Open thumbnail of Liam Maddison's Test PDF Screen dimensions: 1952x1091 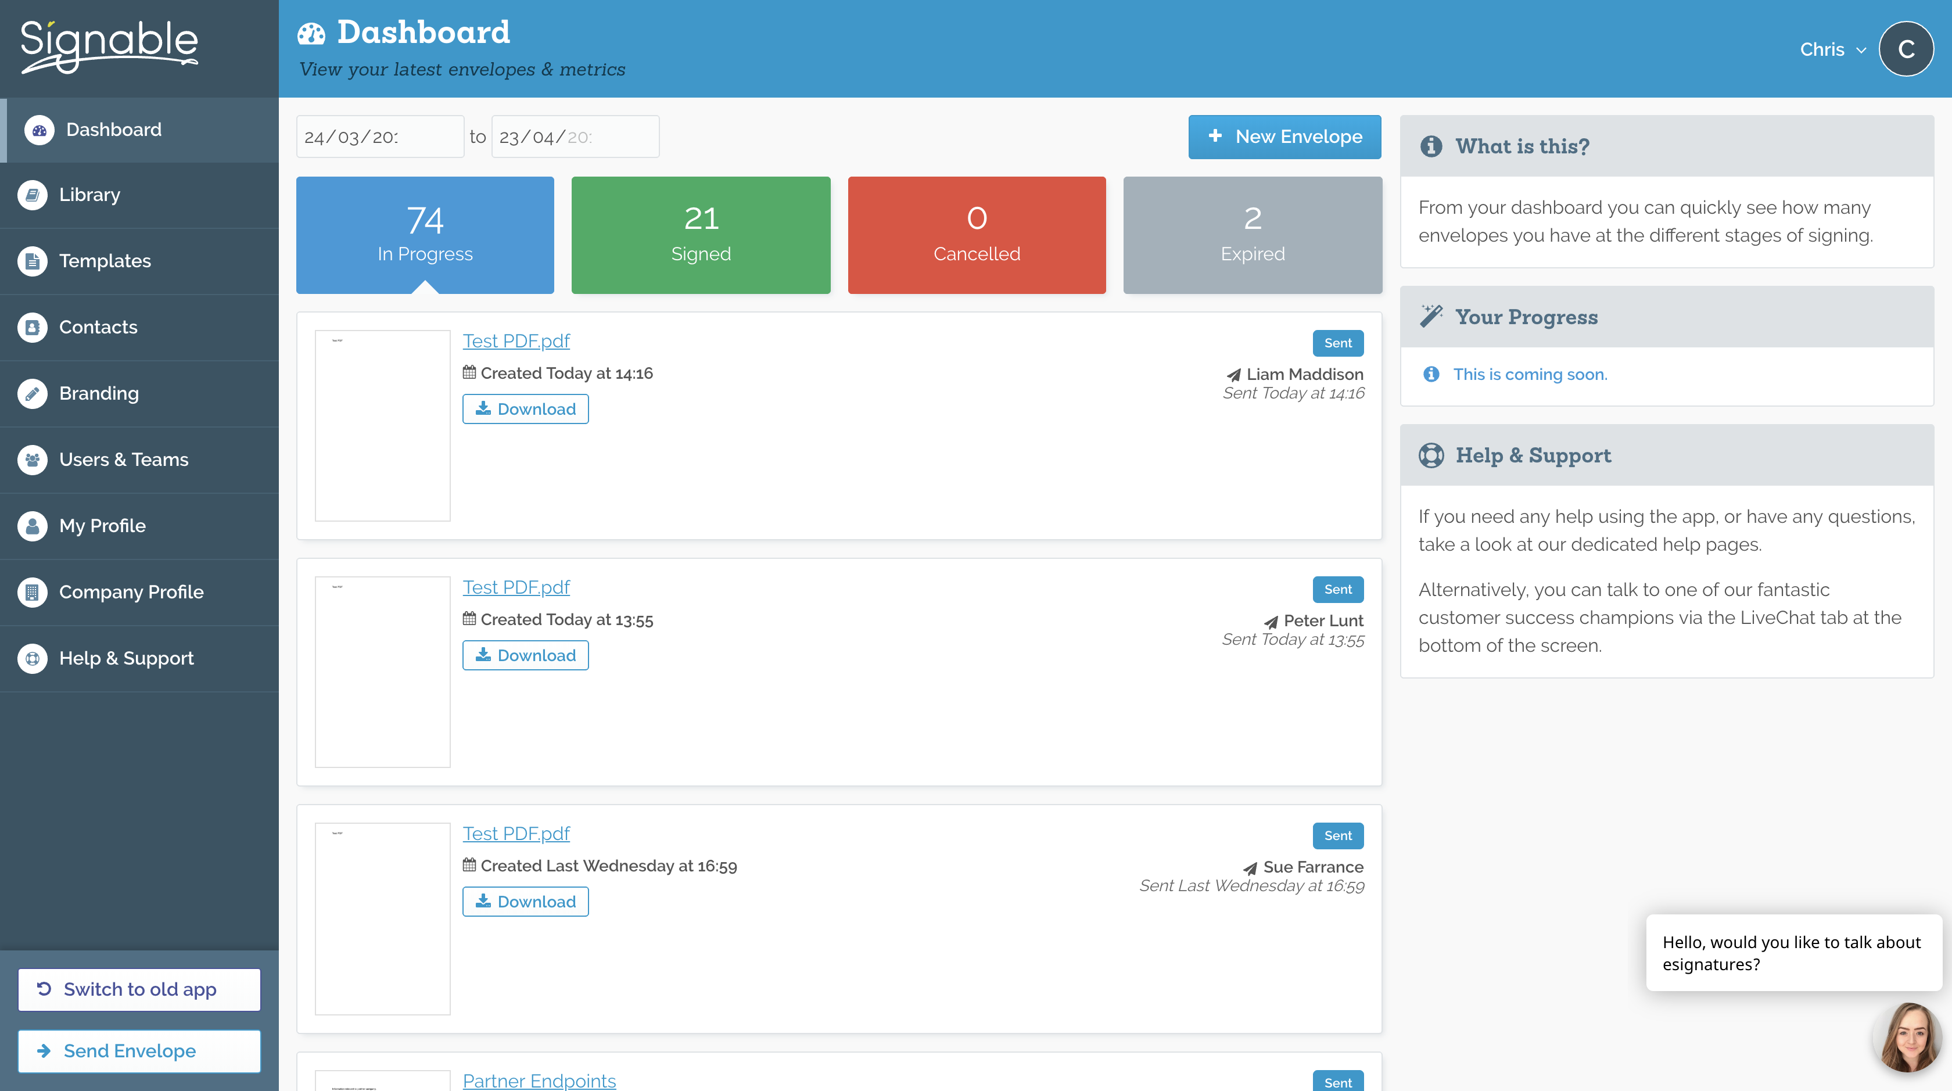tap(382, 425)
